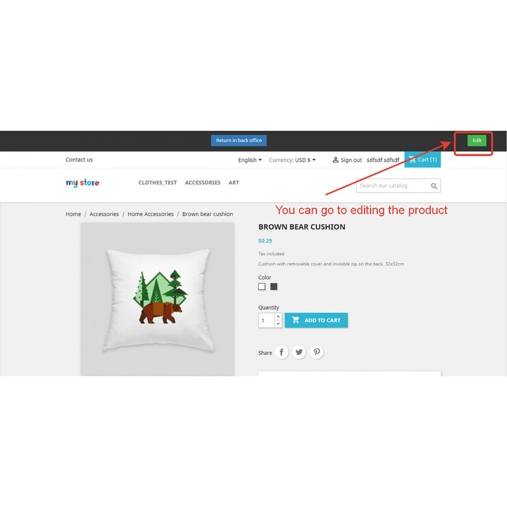This screenshot has height=507, width=507.
Task: Open the ACCESSORIES menu
Action: (203, 183)
